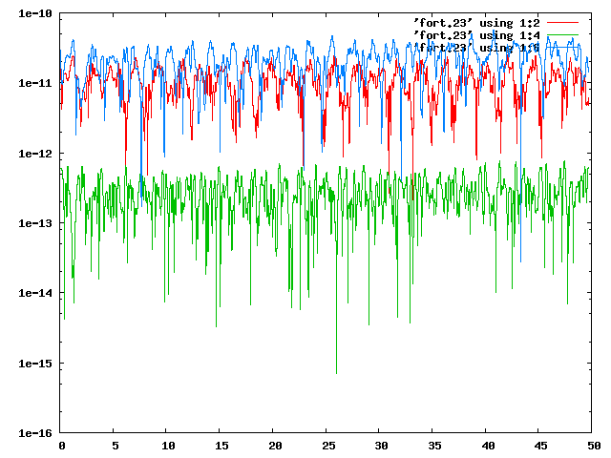Screen dimensions: 611x458
Task: Click the x-axis label 20
Action: click(x=275, y=446)
